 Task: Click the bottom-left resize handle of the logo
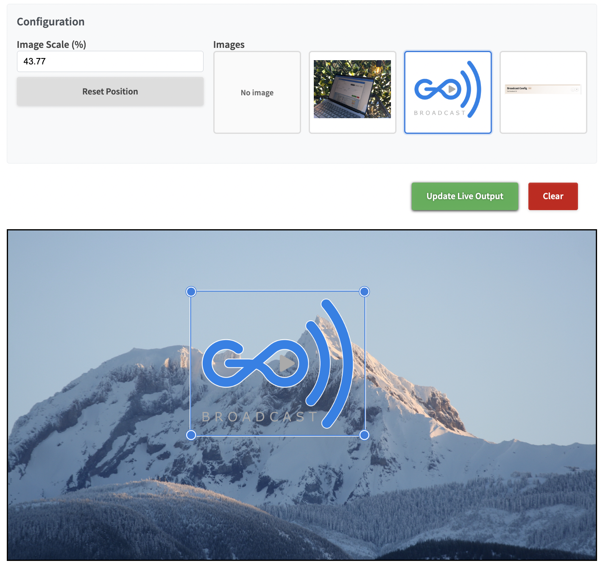coord(191,435)
